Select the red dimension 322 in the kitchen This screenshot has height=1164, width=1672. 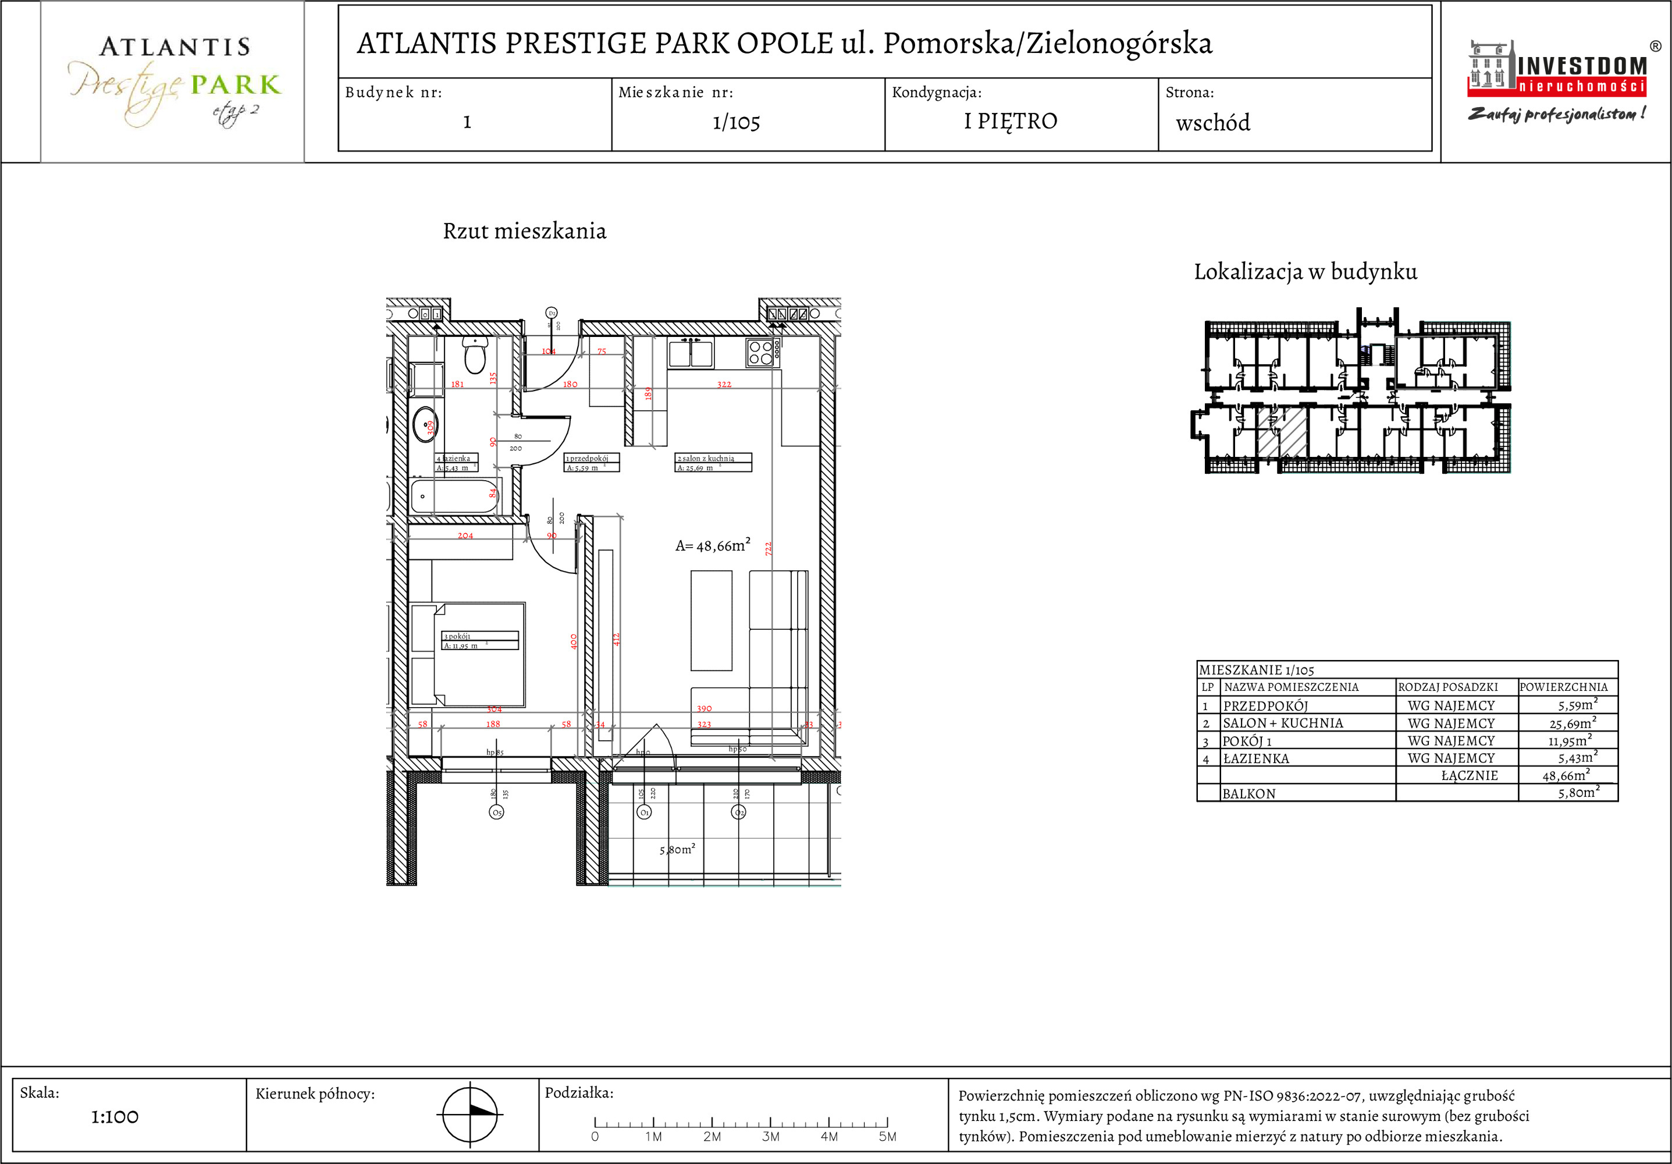(724, 385)
